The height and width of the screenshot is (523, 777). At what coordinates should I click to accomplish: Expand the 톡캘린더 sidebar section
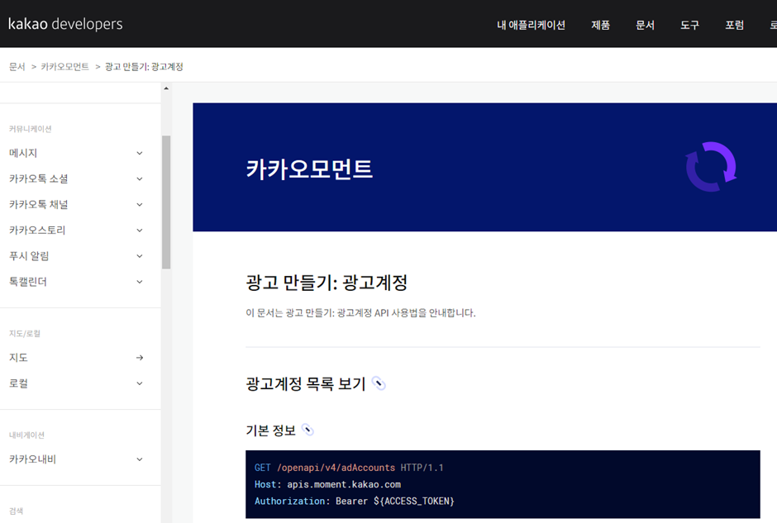pos(139,281)
